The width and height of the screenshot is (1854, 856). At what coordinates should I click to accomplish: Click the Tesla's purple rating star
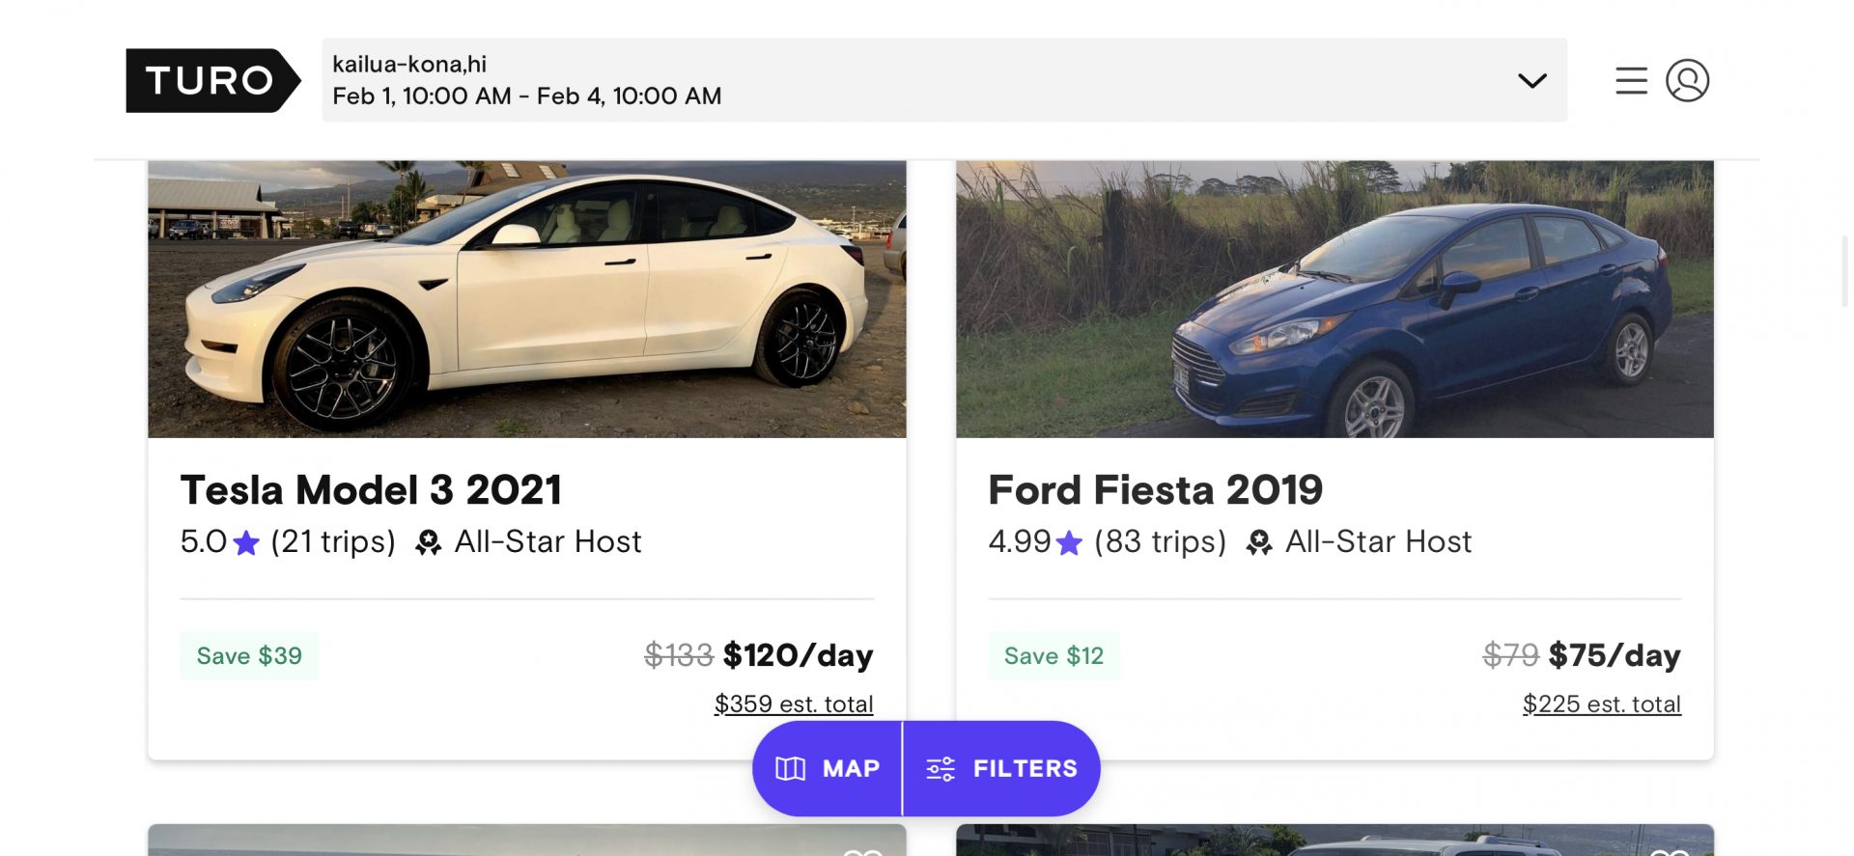247,543
